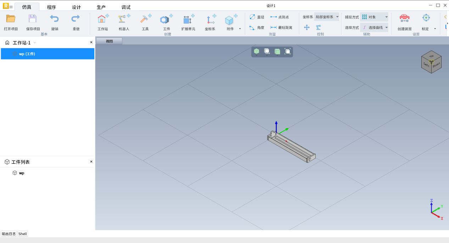This screenshot has height=243, width=449.
Task: Click the Shell button at bottom
Action: point(23,234)
